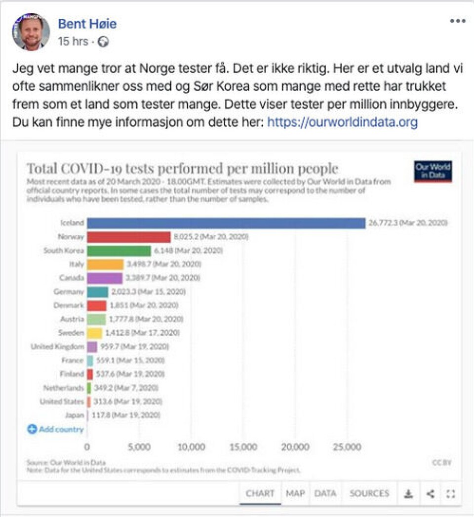The image size is (474, 517).
Task: Click the plus icon to add country
Action: (32, 429)
